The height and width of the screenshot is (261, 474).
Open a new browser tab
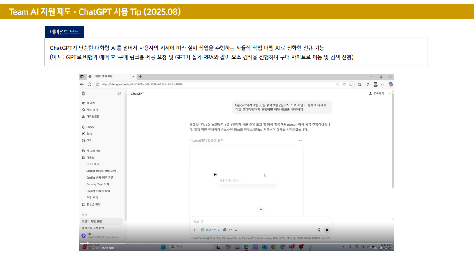pyautogui.click(x=140, y=77)
